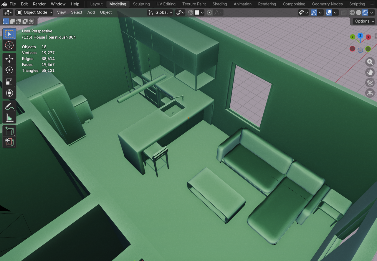The height and width of the screenshot is (261, 377).
Task: Open selectability and visibility dropdown
Action: pyautogui.click(x=303, y=12)
